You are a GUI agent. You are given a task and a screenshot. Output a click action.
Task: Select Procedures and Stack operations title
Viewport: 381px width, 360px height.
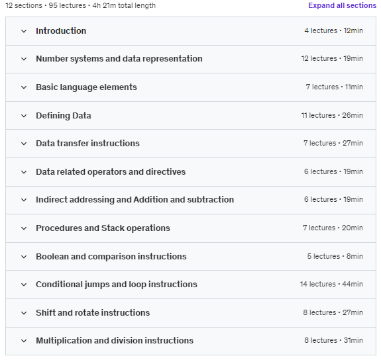click(x=103, y=228)
